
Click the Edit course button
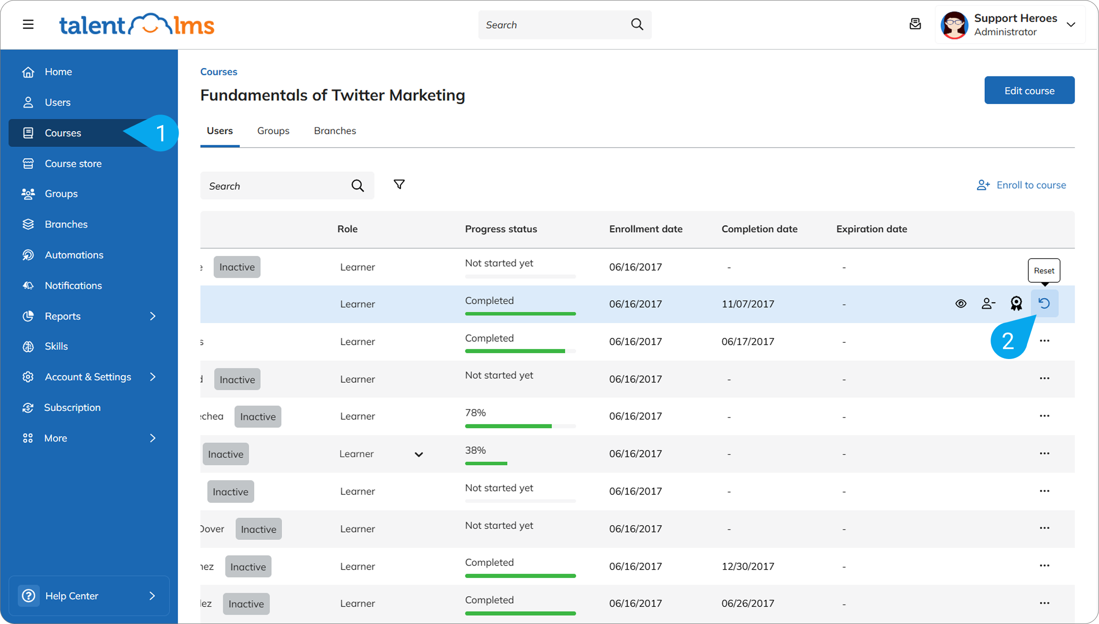point(1029,90)
